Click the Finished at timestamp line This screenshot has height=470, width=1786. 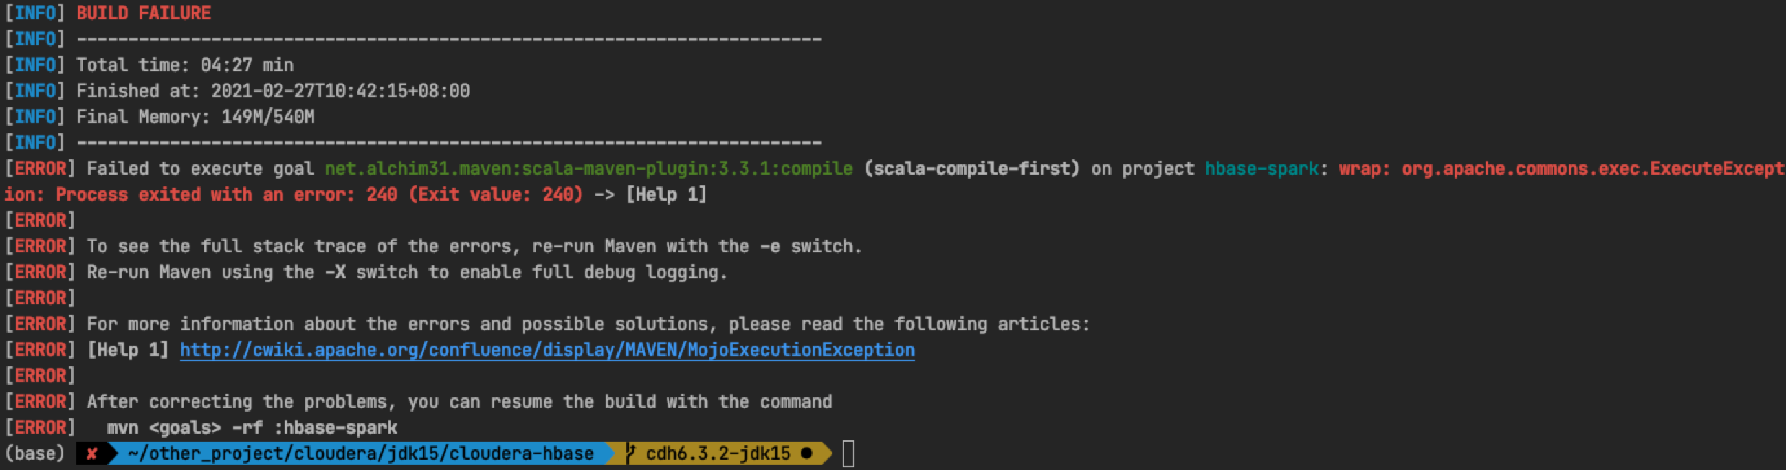click(x=272, y=91)
